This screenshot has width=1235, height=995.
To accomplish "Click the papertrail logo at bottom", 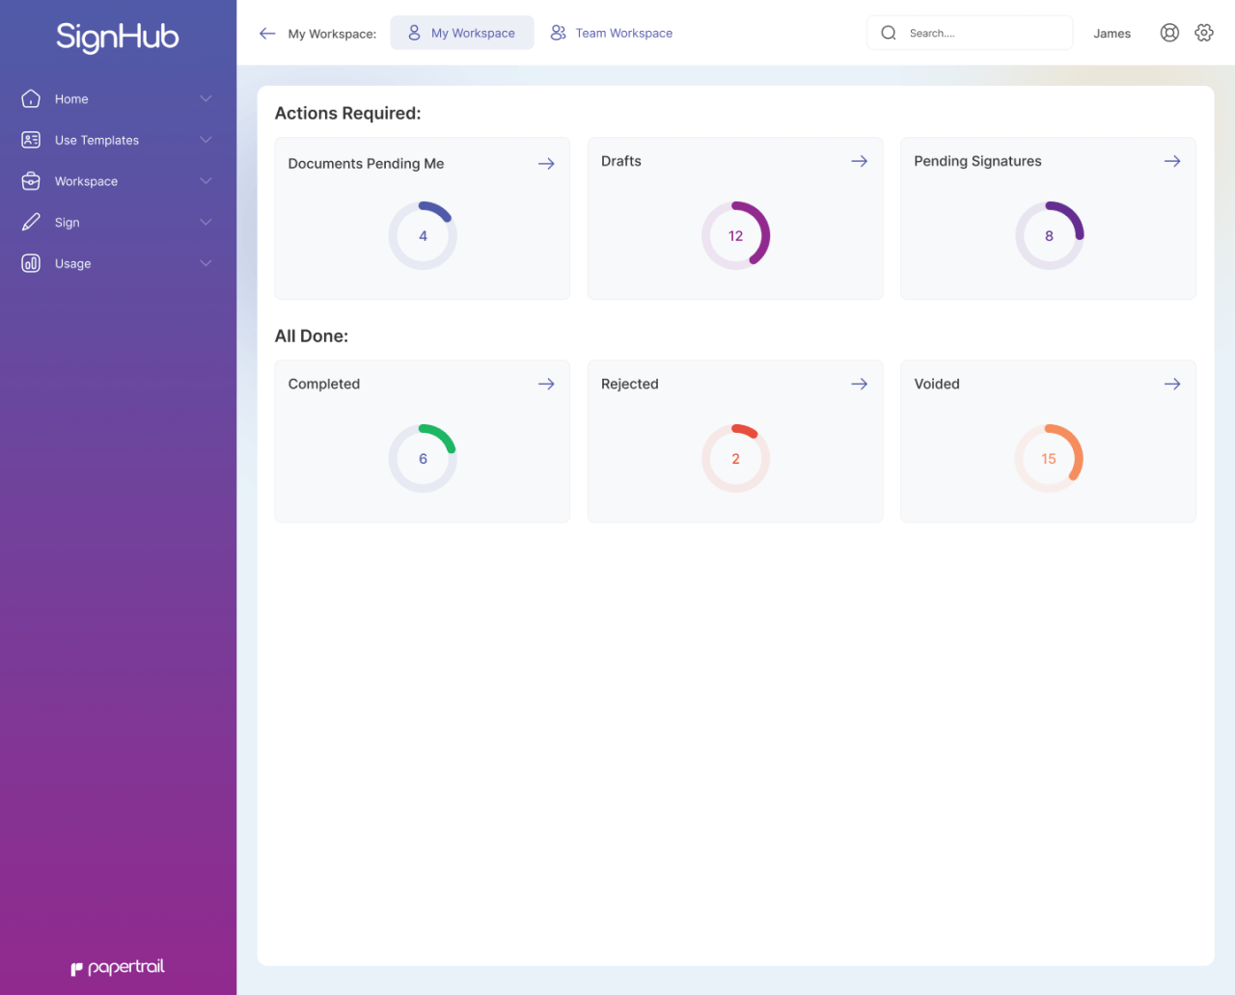I will [118, 967].
